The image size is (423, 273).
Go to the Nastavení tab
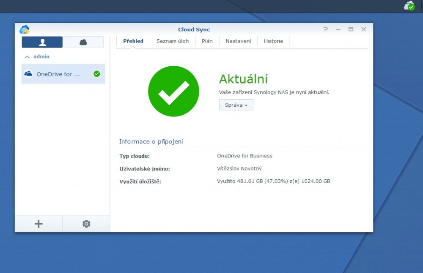click(238, 41)
